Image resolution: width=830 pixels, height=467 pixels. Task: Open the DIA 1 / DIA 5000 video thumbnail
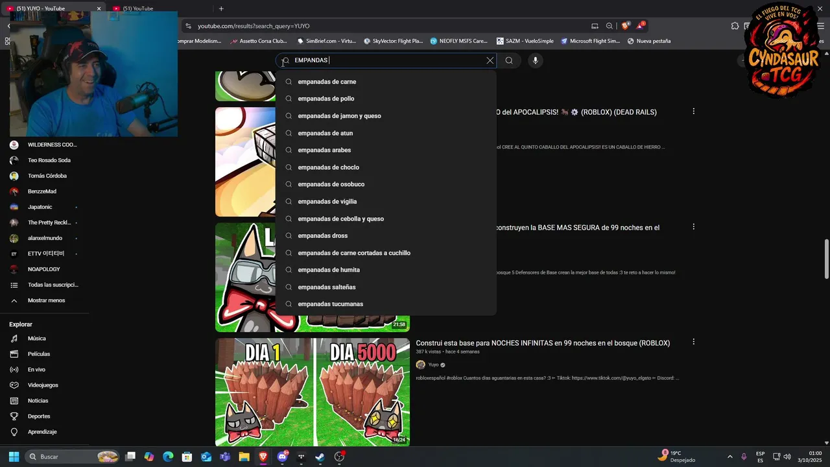coord(313,392)
